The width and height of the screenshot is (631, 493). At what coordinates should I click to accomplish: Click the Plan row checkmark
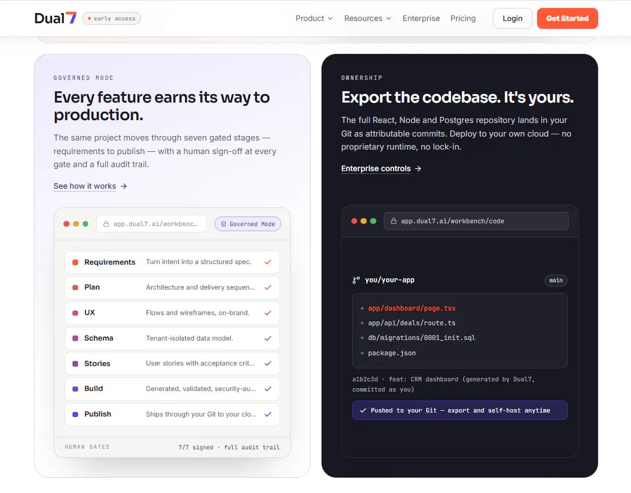pos(268,287)
